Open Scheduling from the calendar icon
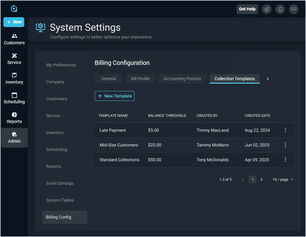 point(14,98)
